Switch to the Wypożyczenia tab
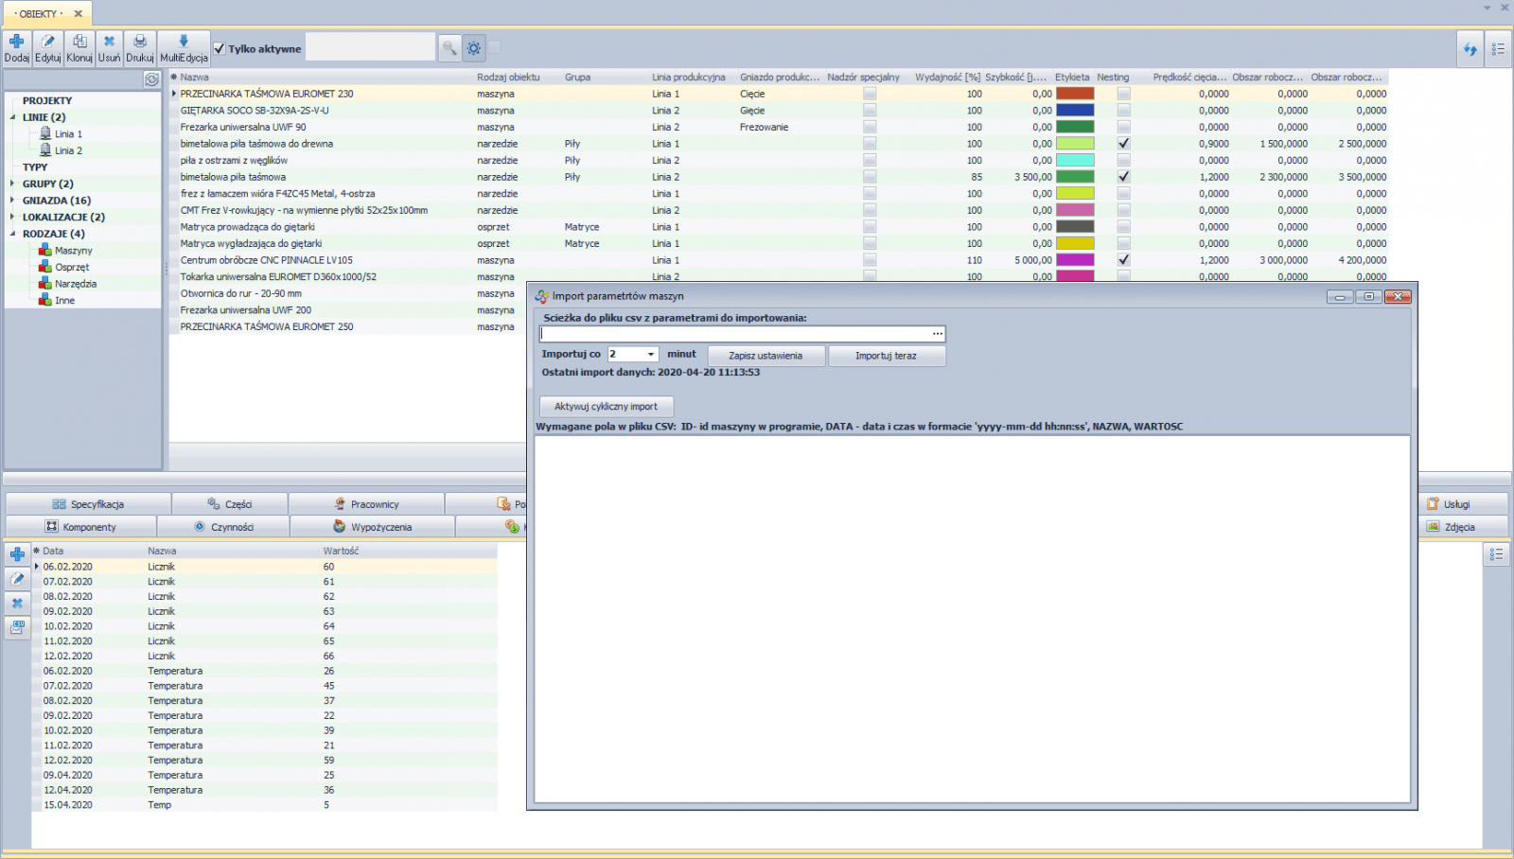Screen dimensions: 1514x859 373,527
